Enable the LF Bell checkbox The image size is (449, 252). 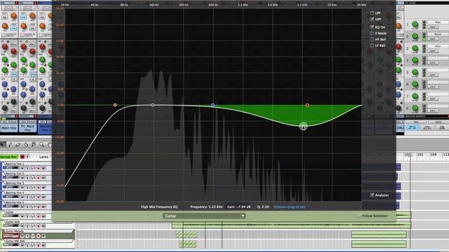pos(372,45)
